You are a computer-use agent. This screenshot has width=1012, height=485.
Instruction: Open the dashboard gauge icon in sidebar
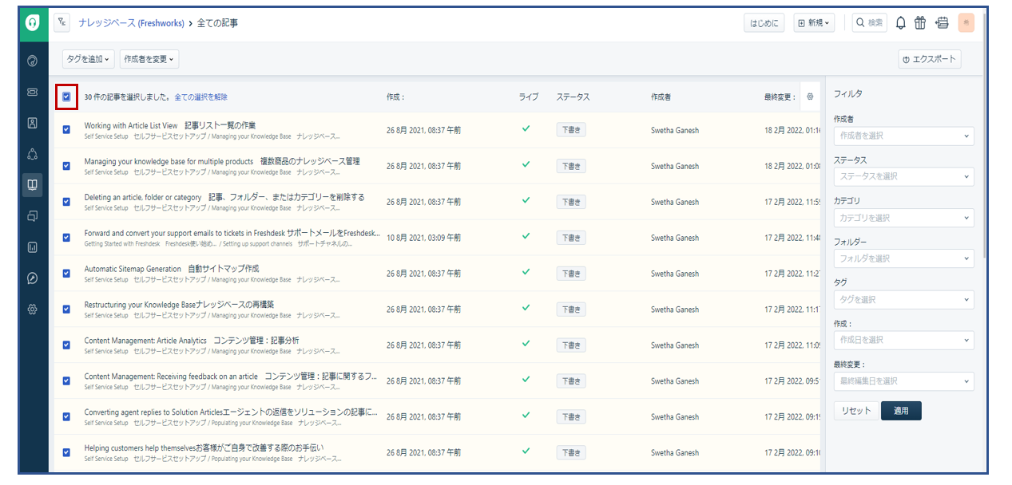pos(33,61)
